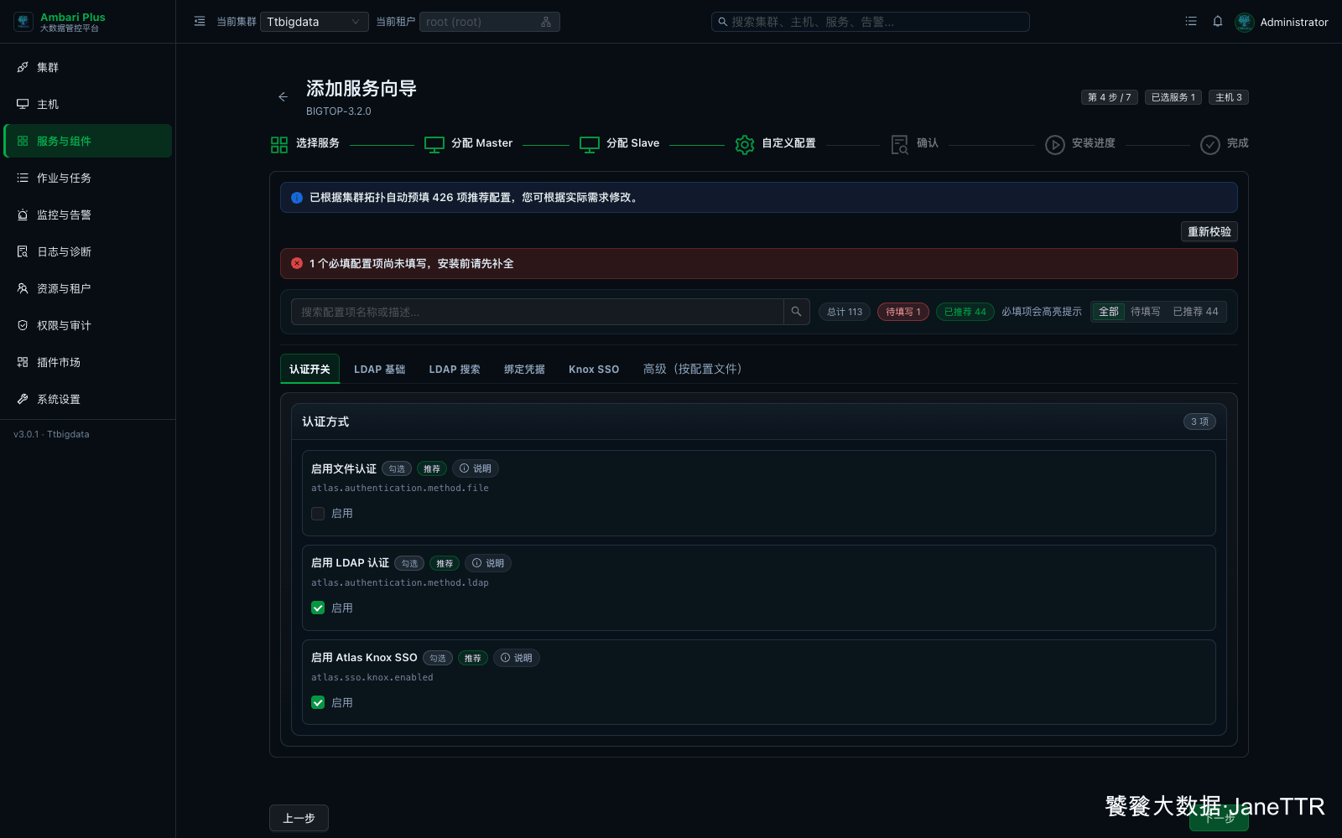Click the 总计 113 tag
The height and width of the screenshot is (838, 1342).
[x=845, y=312]
